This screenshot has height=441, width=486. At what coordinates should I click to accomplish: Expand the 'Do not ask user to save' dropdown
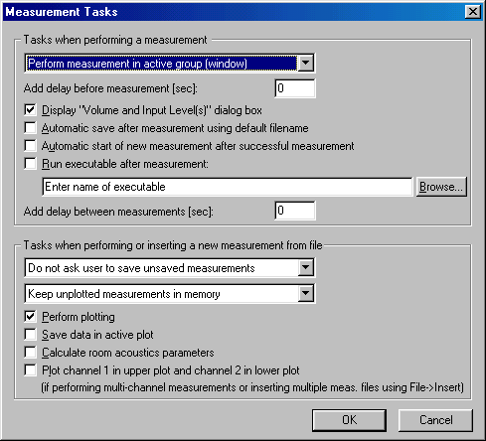[305, 267]
